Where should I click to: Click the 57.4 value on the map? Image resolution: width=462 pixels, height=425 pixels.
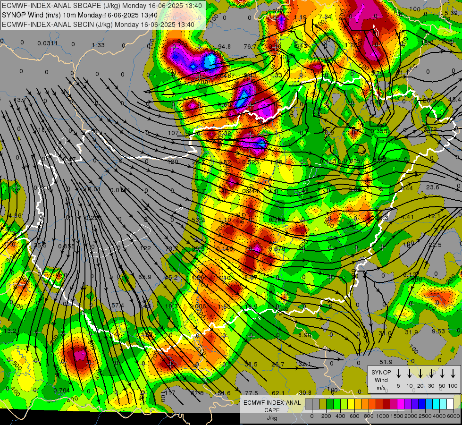coord(118,306)
